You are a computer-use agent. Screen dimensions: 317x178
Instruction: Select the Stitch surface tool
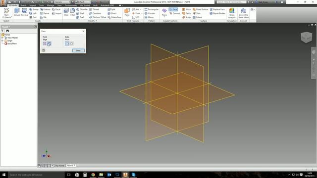(x=186, y=9)
